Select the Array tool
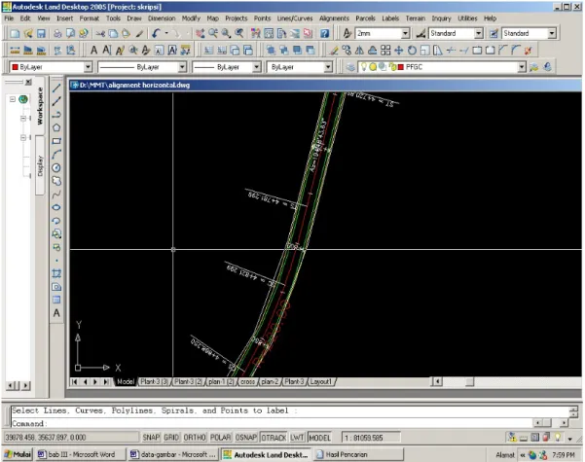Screen dimensions: 585x462 tap(385, 50)
